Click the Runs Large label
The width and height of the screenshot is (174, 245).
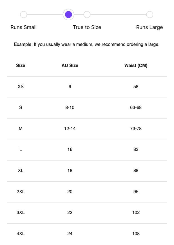[150, 27]
